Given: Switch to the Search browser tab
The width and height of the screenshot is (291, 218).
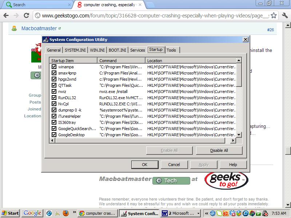Looking at the screenshot, I should (37, 5).
